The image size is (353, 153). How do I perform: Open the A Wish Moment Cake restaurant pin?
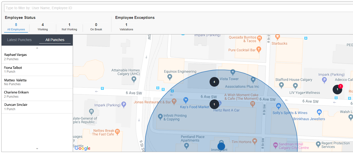pyautogui.click(x=253, y=104)
